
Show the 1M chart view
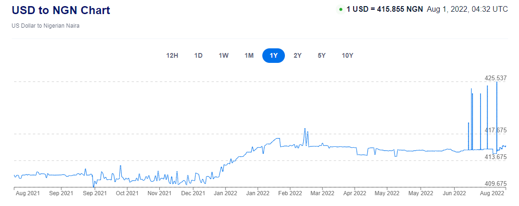tap(249, 55)
